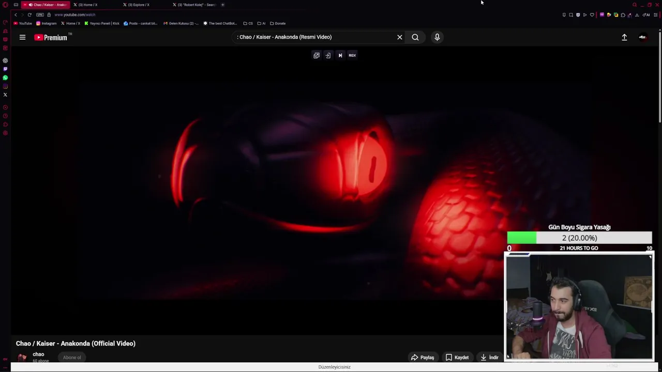Viewport: 662px width, 372px height.
Task: Open browser tab search magnifier
Action: (x=635, y=5)
